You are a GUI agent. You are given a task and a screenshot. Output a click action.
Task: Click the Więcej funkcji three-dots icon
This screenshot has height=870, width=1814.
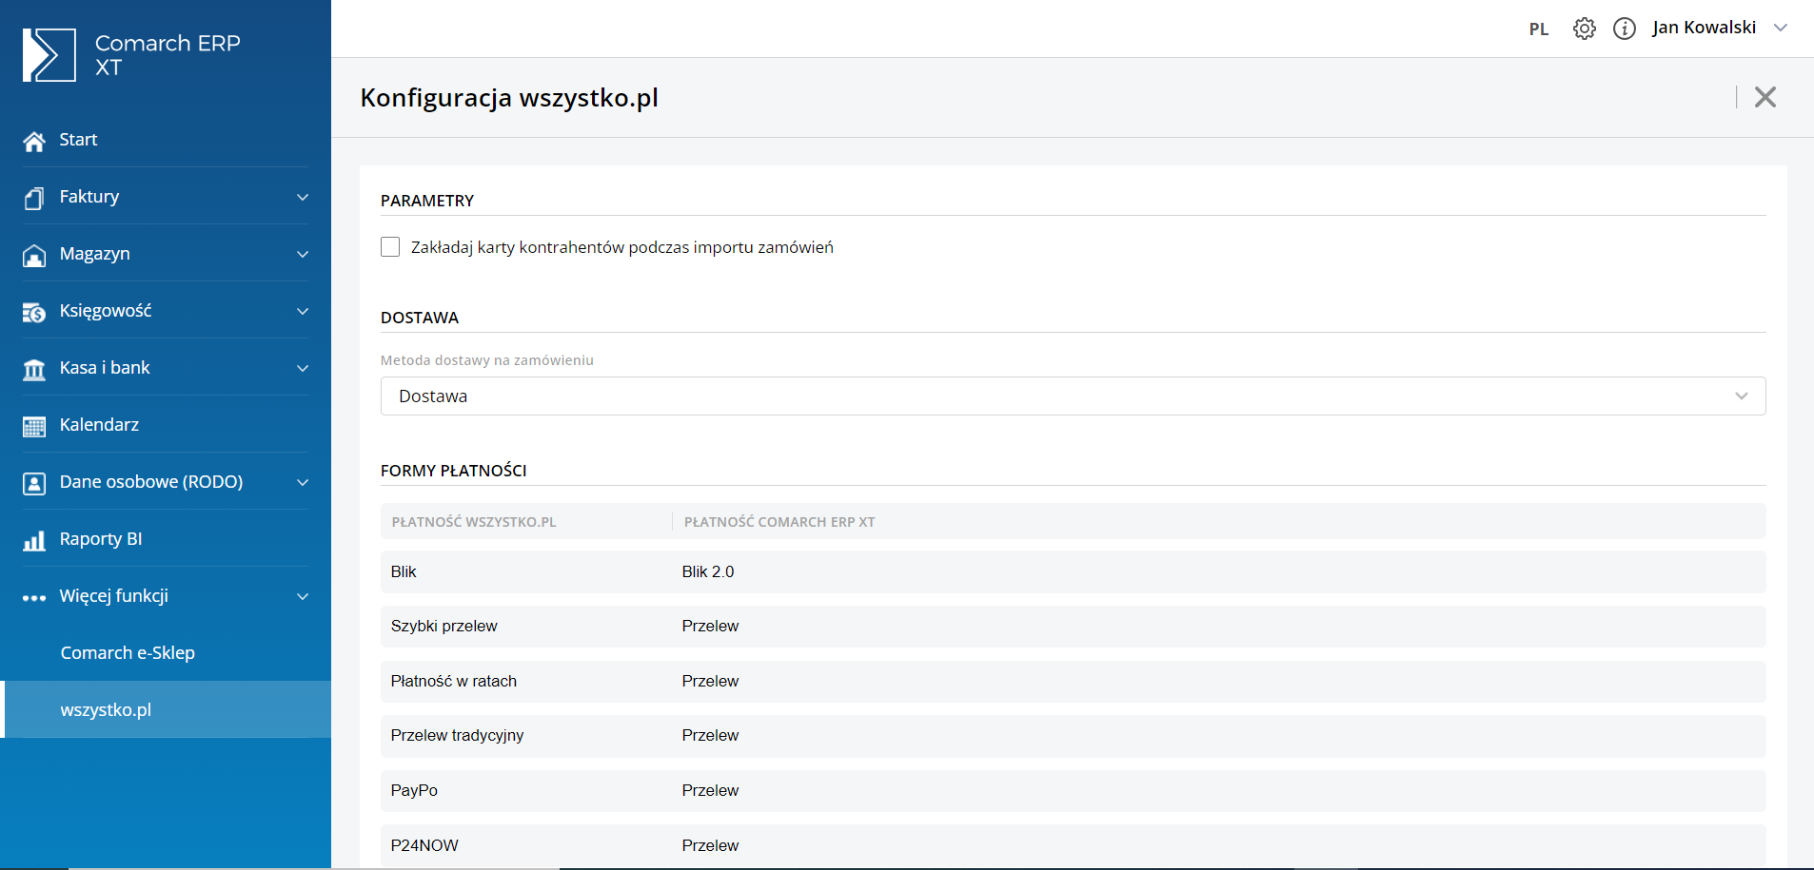34,598
